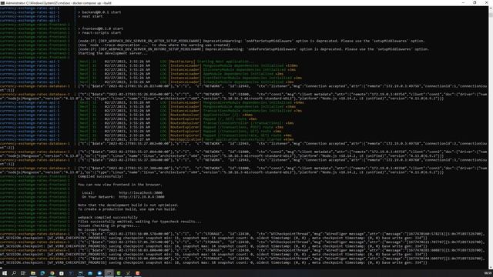
Task: Click 'Starting the development server...' text
Action: 113,53
